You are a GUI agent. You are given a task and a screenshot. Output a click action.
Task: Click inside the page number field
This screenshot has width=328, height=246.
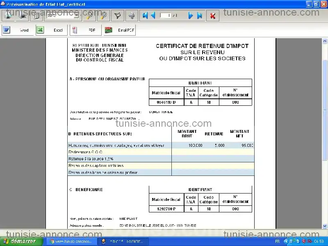166,15
